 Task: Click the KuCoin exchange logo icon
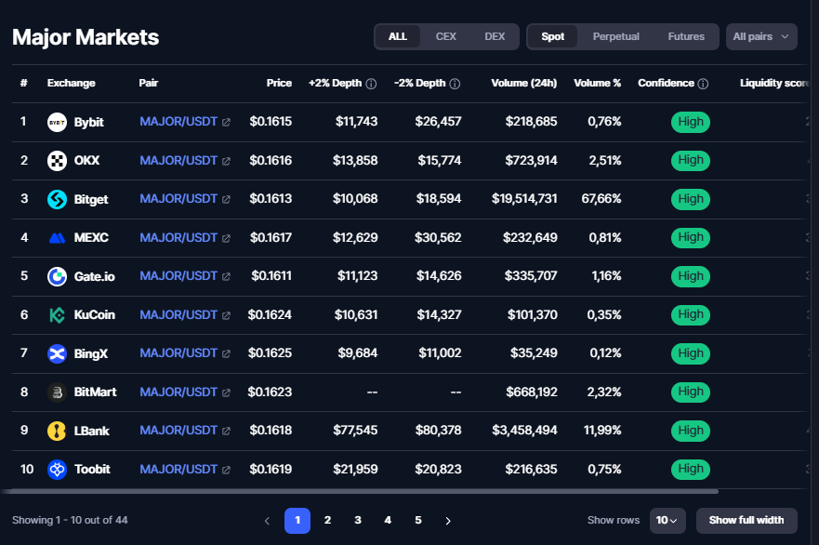[57, 314]
